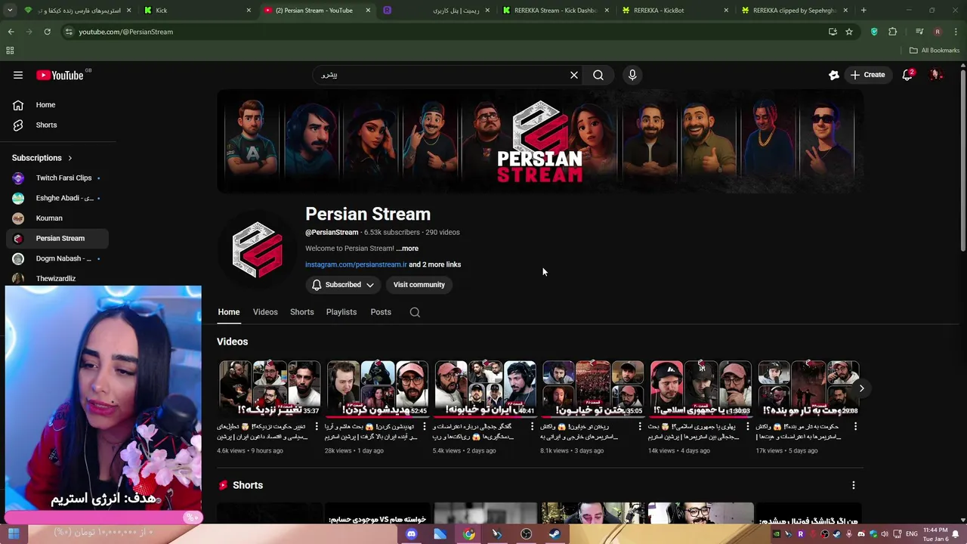The image size is (967, 544).
Task: Open the browser extensions puzzle icon
Action: [893, 32]
